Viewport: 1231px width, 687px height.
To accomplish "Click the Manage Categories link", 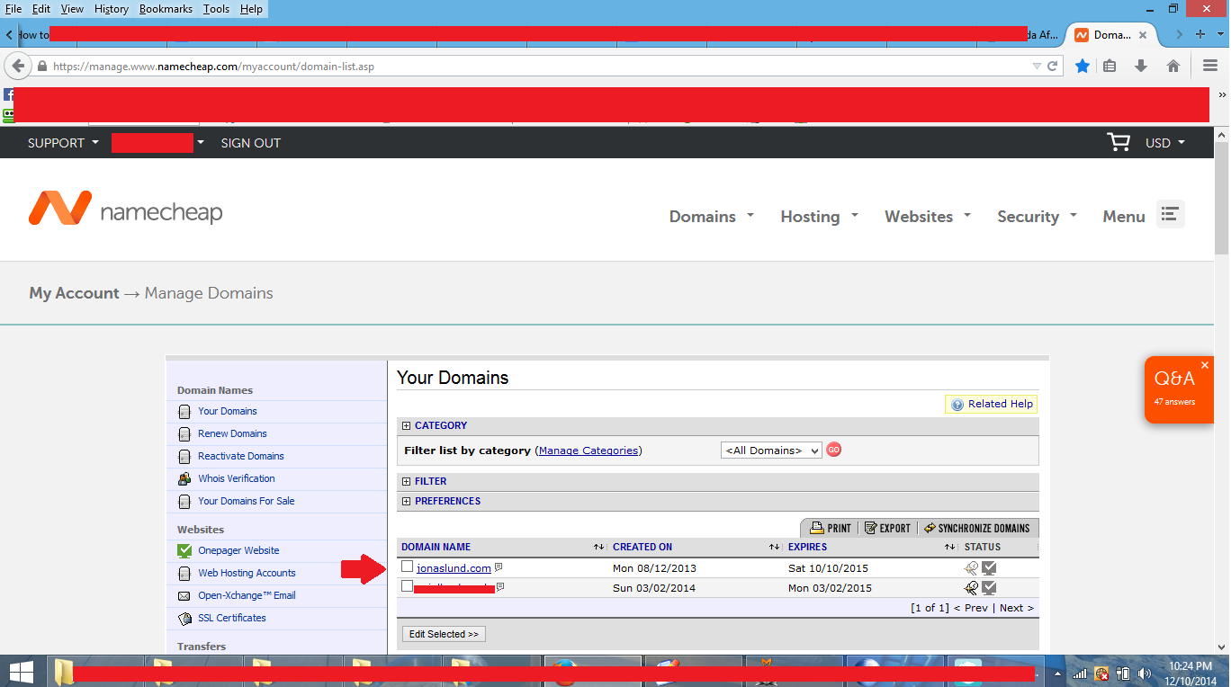I will (x=589, y=451).
